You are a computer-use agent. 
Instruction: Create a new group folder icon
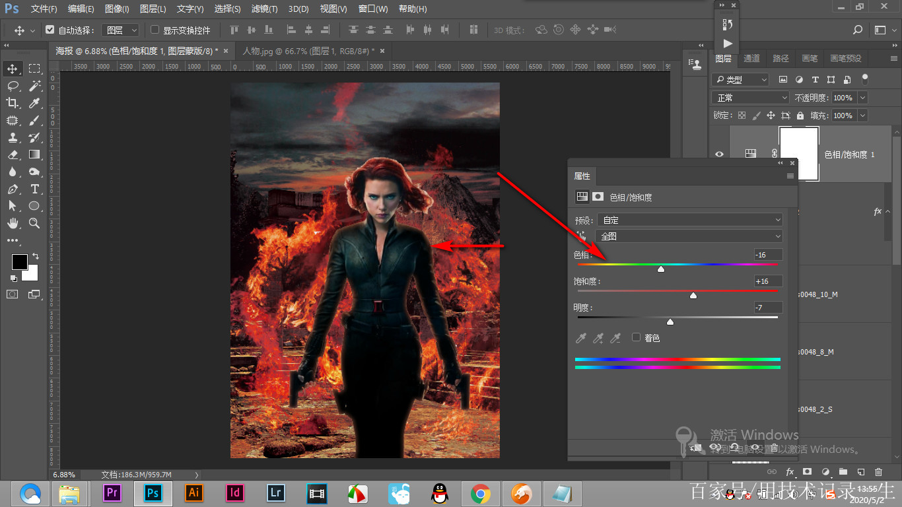[x=843, y=472]
